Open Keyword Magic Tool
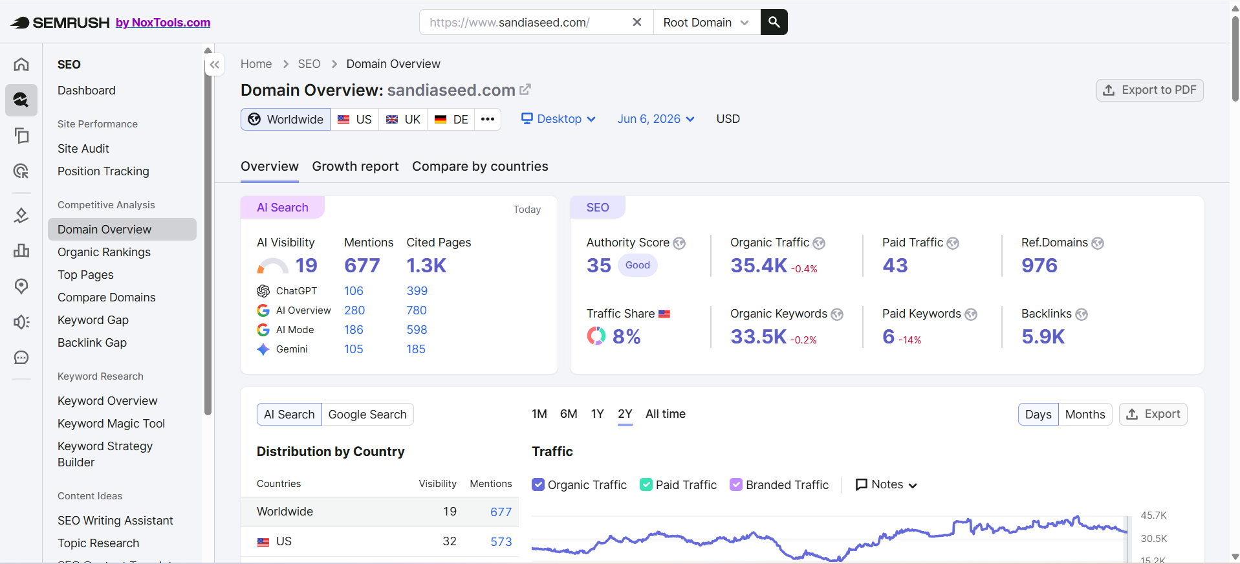This screenshot has height=564, width=1240. pos(111,424)
